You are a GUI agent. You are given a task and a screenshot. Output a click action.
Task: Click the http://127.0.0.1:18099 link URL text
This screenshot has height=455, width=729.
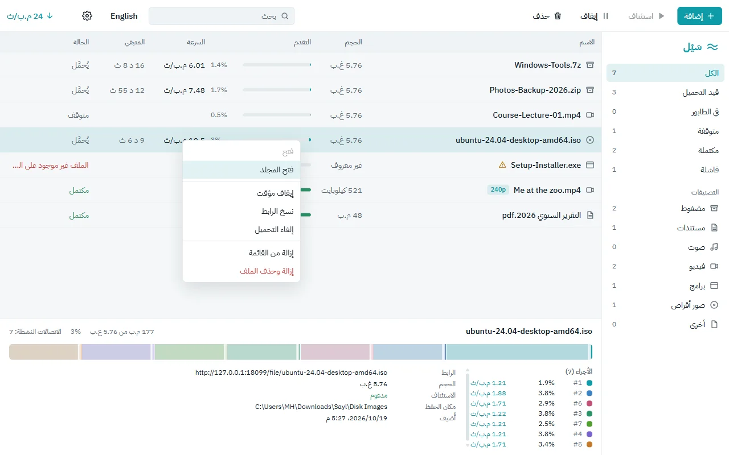point(291,373)
